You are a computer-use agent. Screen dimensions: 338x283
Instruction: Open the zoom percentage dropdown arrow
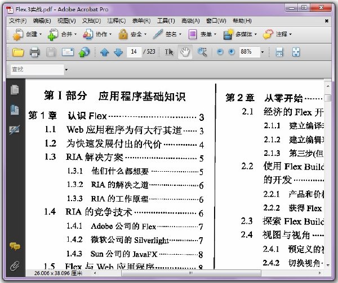[x=263, y=52]
